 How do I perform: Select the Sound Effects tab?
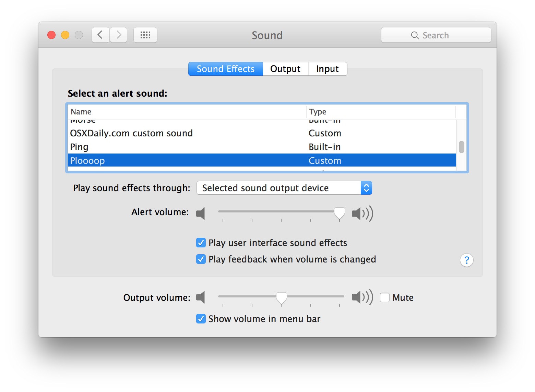[x=225, y=69]
